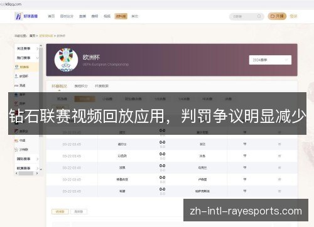Viewport: 314px width, 227px height.
Task: Select the highlighted 资料库 nav item
Action: point(121,16)
